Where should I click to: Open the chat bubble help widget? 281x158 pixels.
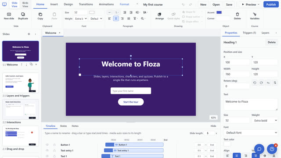(x=259, y=149)
